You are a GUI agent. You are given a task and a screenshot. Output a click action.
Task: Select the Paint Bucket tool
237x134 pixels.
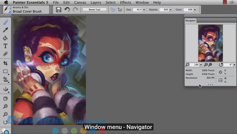tap(5, 38)
